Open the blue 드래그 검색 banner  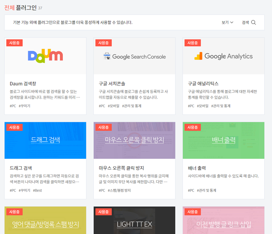pos(45,140)
